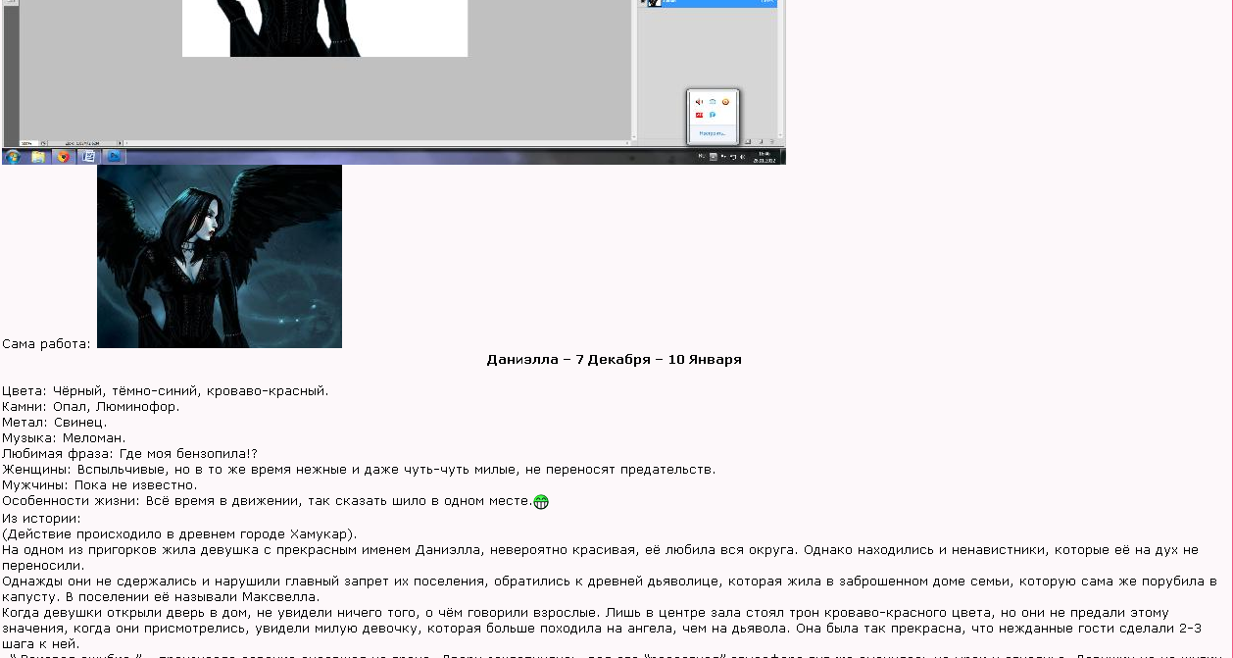Click the red muted speaker tray popup icon

click(x=699, y=102)
